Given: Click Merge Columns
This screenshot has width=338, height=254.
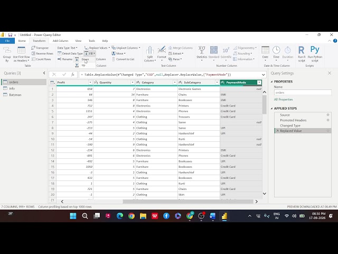Looking at the screenshot, I should [x=181, y=48].
